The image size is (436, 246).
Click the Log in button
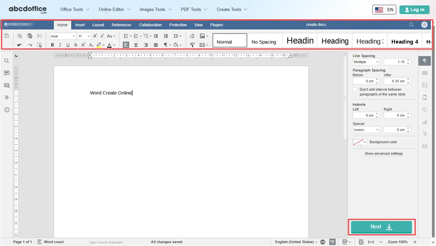click(x=414, y=10)
